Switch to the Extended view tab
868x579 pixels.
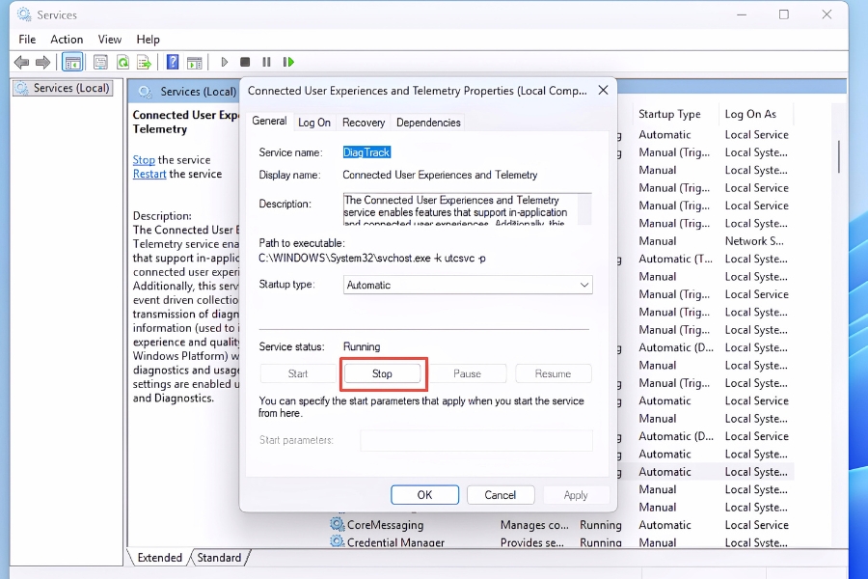pyautogui.click(x=159, y=558)
